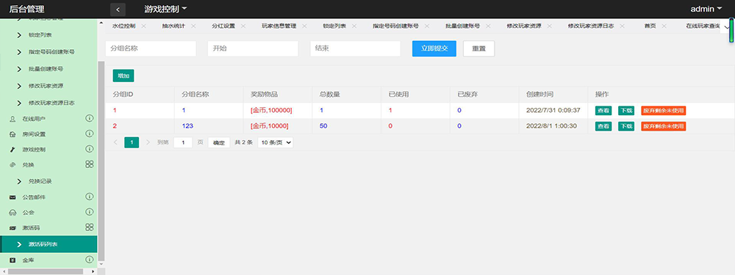735x275 pixels.
Task: Close the 批量创建账号 tab
Action: [x=488, y=26]
